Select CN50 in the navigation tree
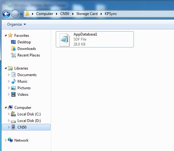Image resolution: width=174 pixels, height=151 pixels. coord(26,127)
